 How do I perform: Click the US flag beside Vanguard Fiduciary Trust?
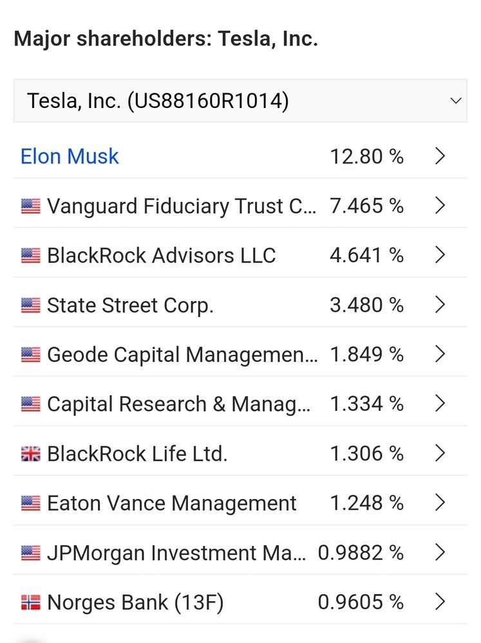coord(31,206)
